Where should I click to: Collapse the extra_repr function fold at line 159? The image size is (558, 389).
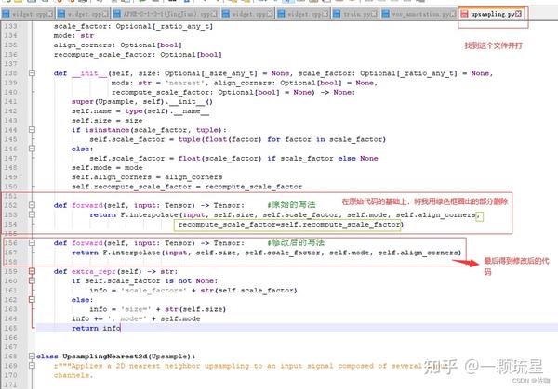point(32,271)
